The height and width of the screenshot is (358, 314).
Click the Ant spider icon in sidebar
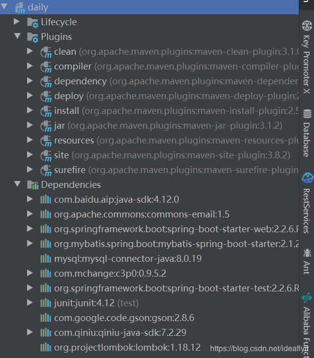[x=307, y=253]
